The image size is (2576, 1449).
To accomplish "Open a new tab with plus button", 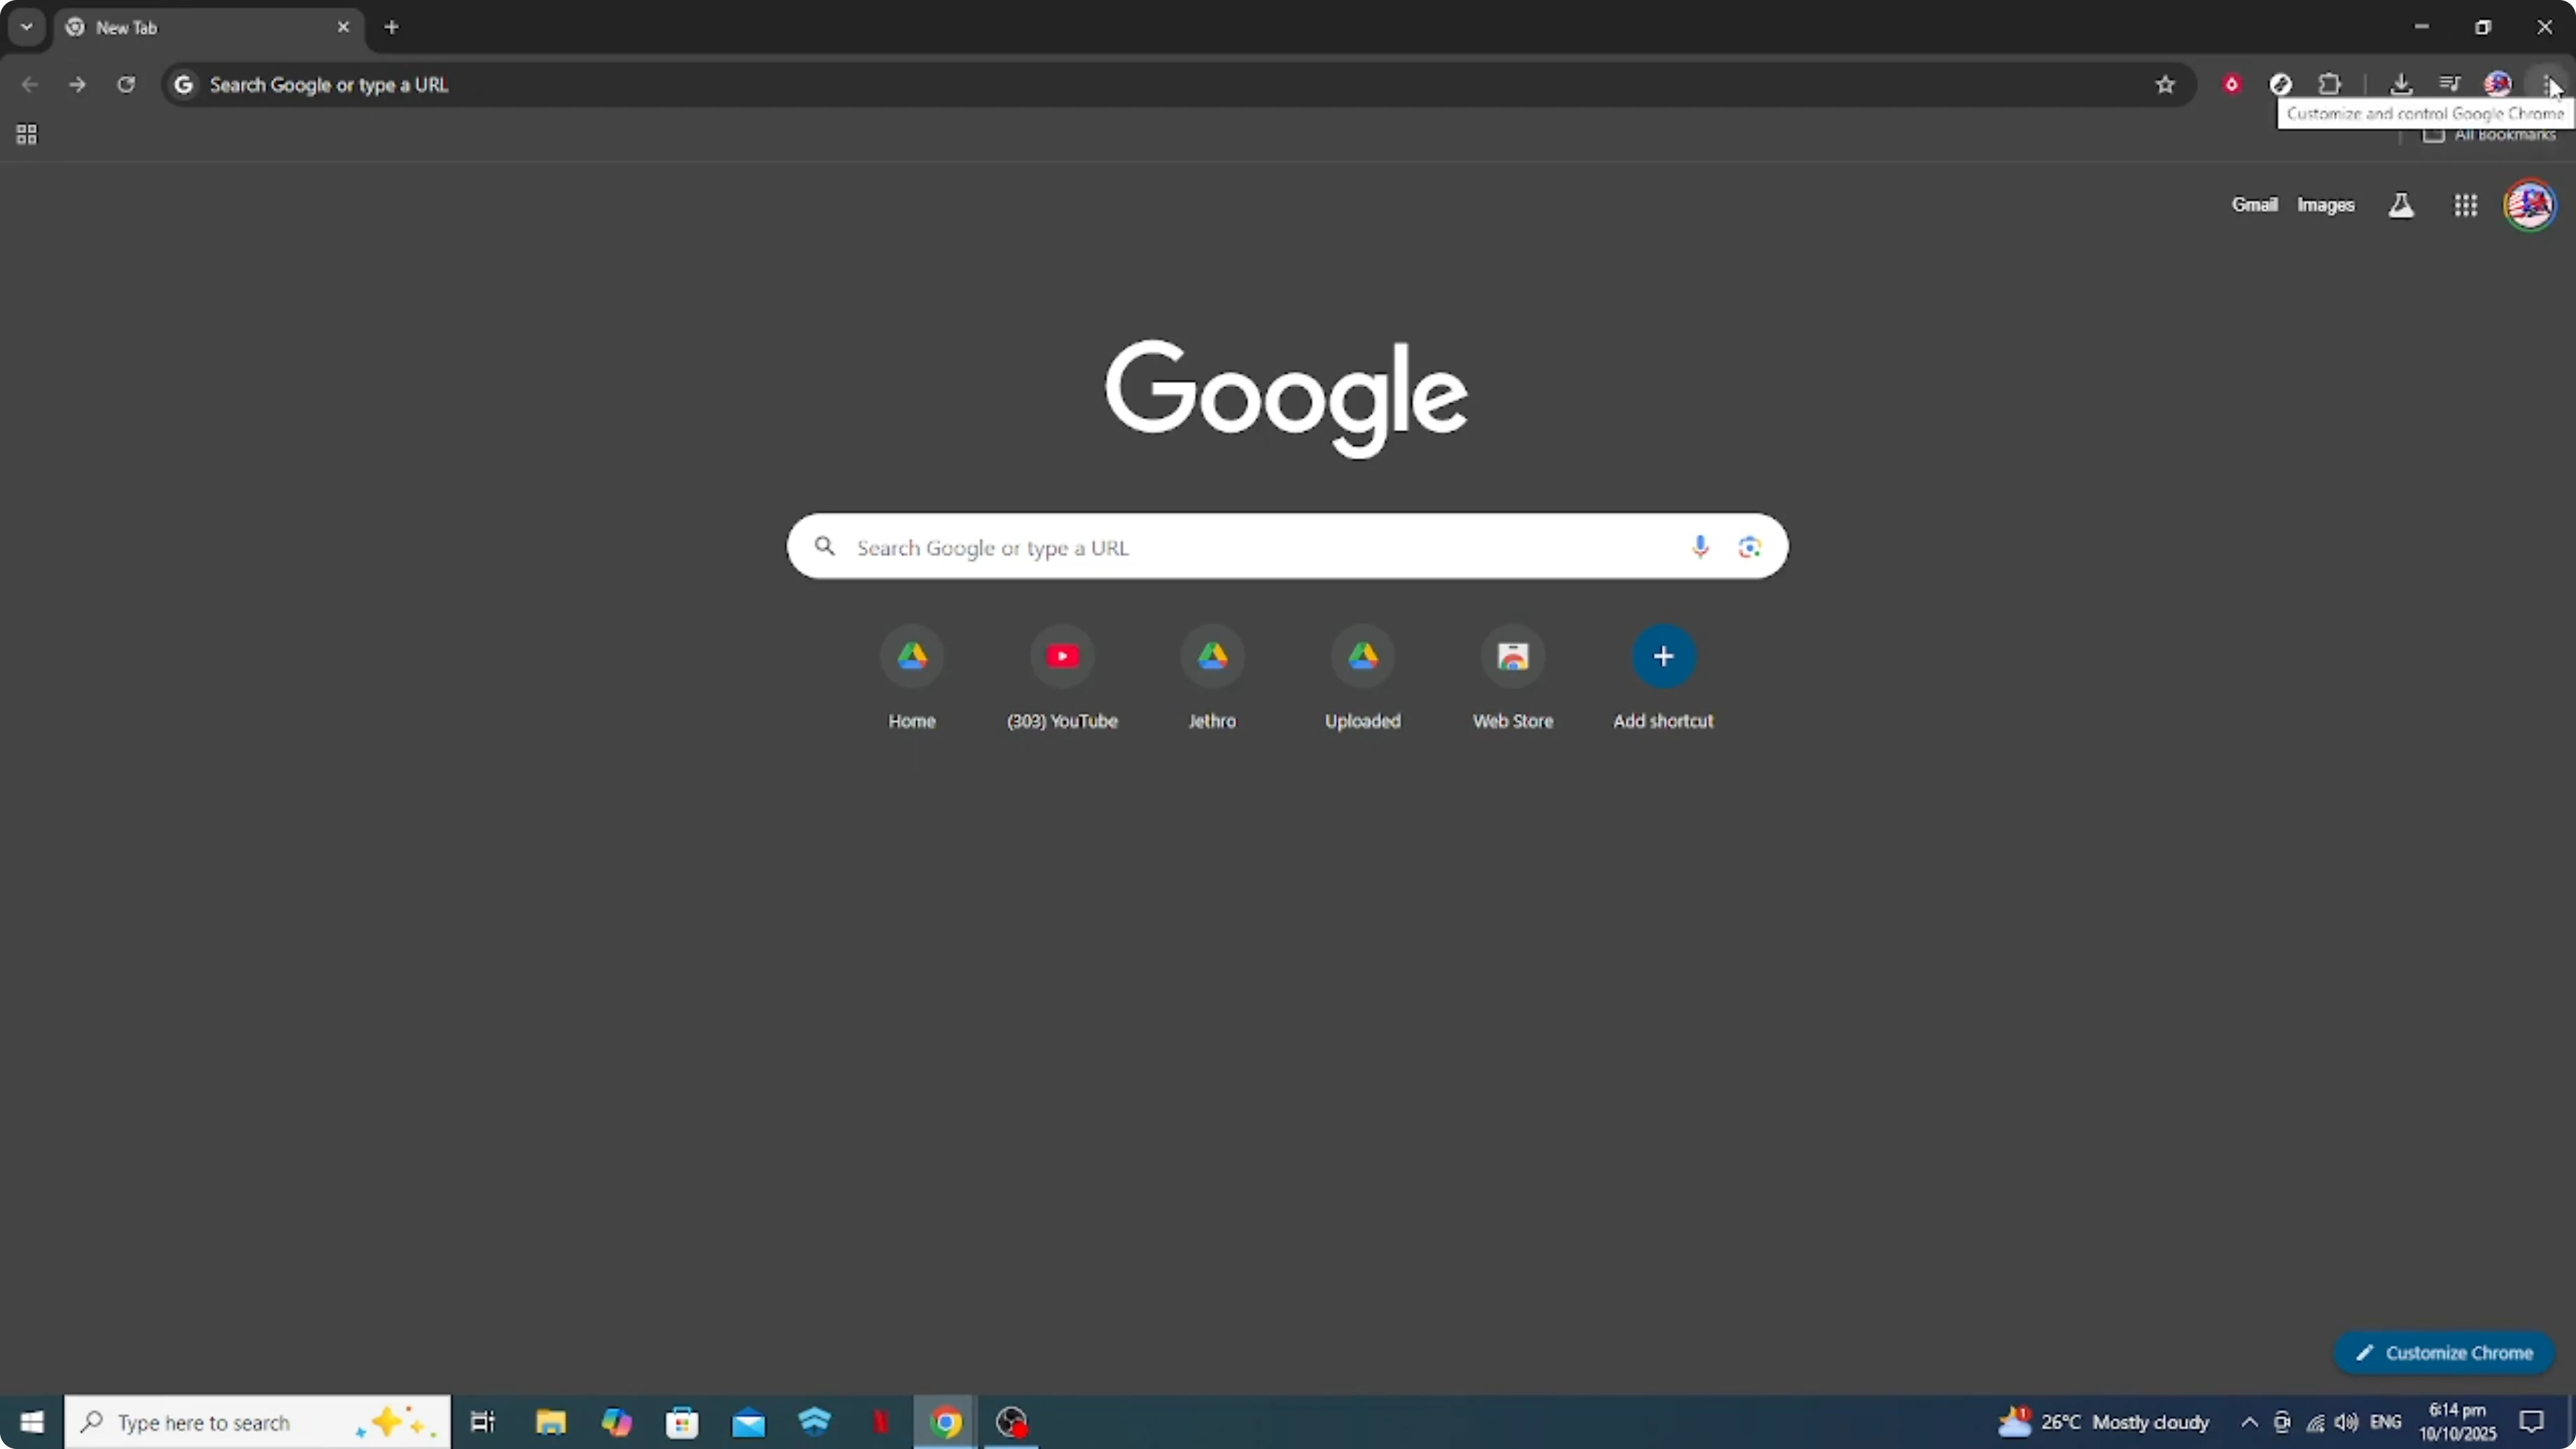I will coord(392,28).
